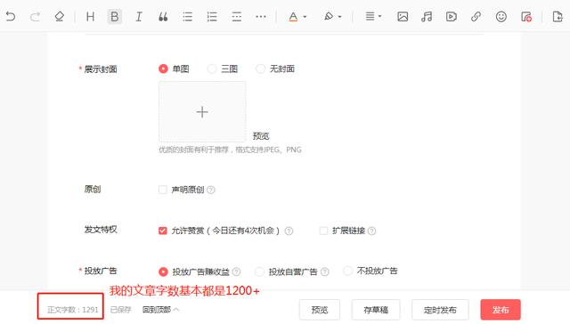The image size is (570, 324).
Task: Create an ordered numbered list
Action: pyautogui.click(x=212, y=16)
